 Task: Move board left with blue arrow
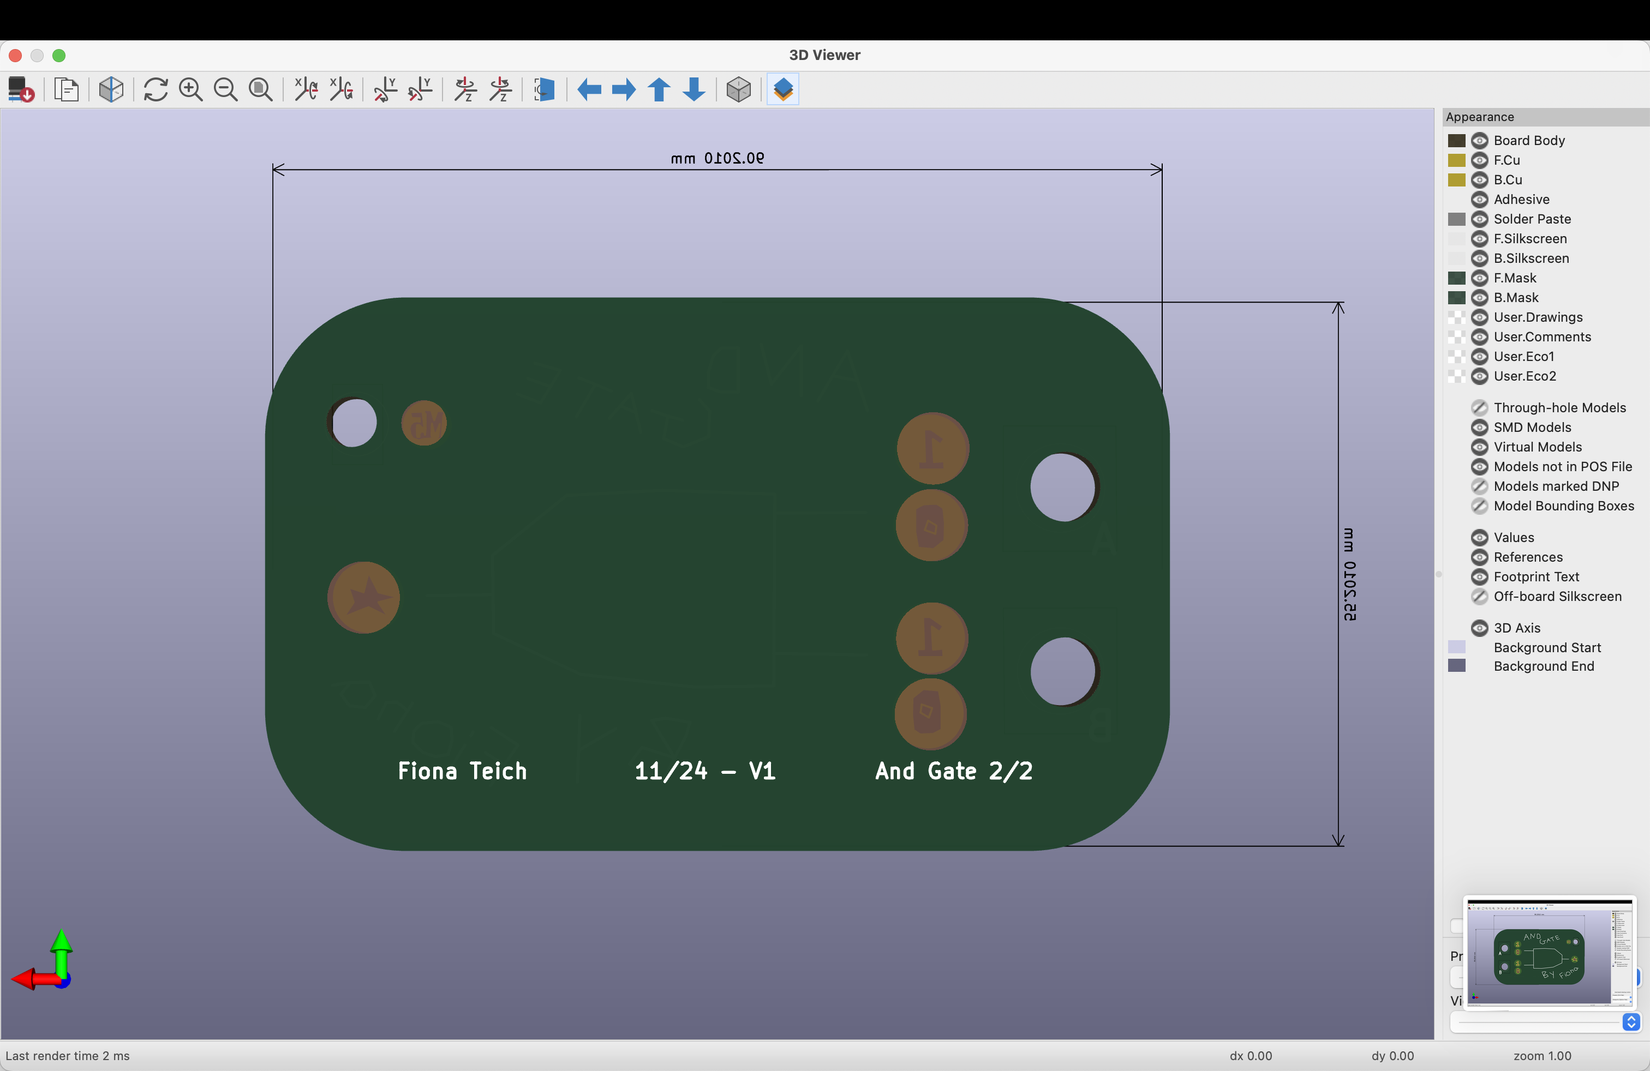(x=589, y=89)
